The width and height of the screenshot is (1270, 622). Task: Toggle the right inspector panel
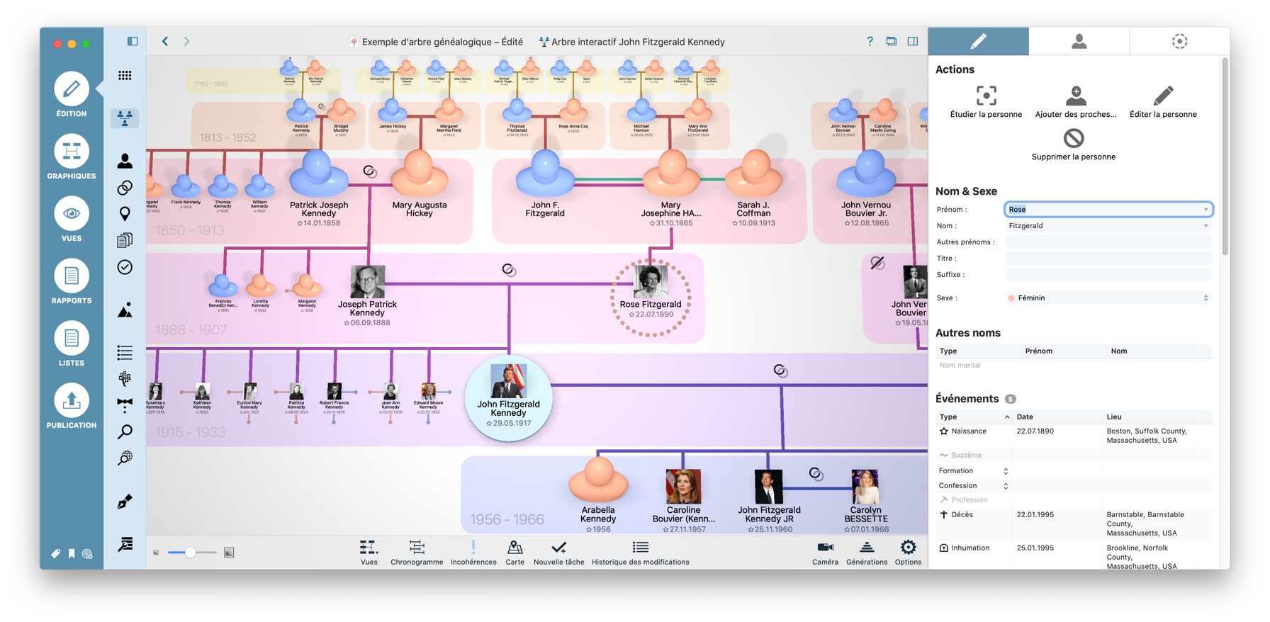(913, 41)
